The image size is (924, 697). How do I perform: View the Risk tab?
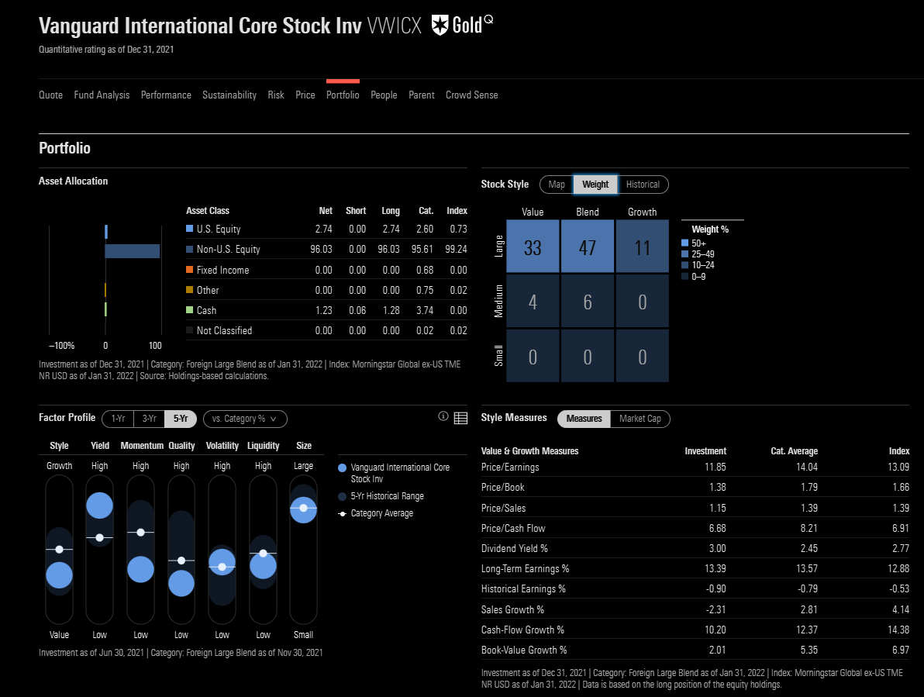coord(276,95)
